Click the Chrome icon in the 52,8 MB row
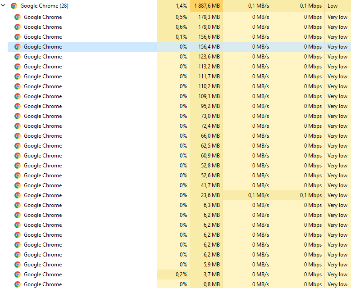Screen dimensions: 351x288 click(x=18, y=166)
